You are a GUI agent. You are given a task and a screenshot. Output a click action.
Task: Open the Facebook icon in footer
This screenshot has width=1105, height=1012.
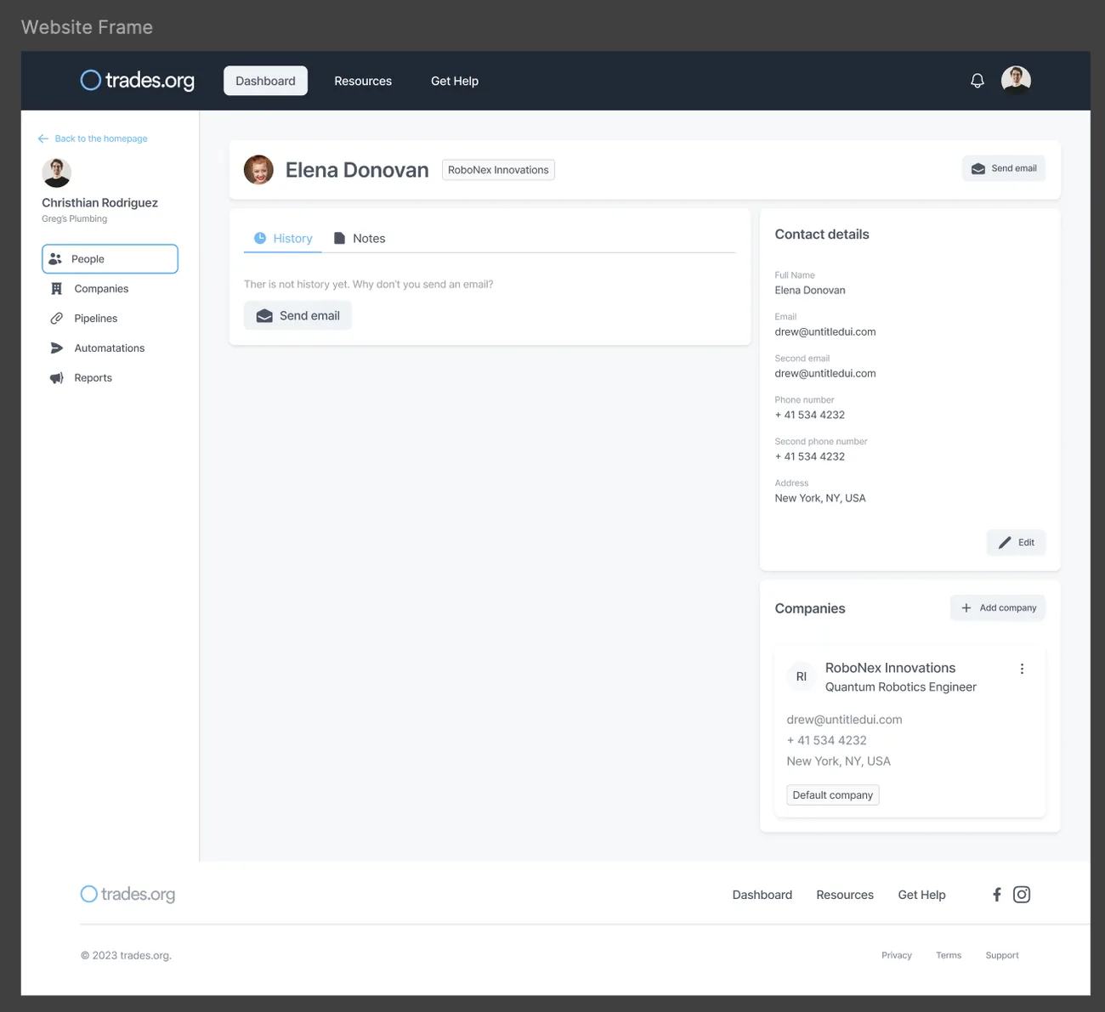pyautogui.click(x=997, y=894)
